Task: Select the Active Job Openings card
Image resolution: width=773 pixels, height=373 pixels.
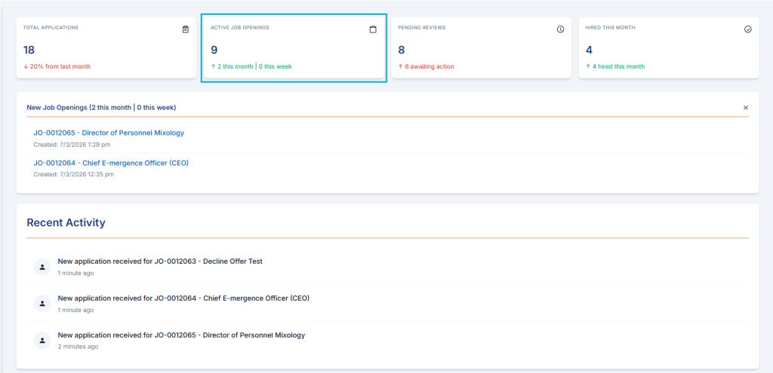Action: pyautogui.click(x=294, y=47)
